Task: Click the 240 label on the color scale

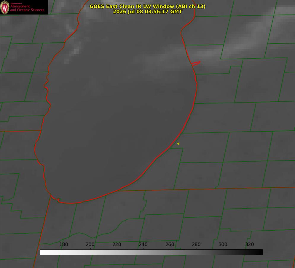Action: (143, 244)
